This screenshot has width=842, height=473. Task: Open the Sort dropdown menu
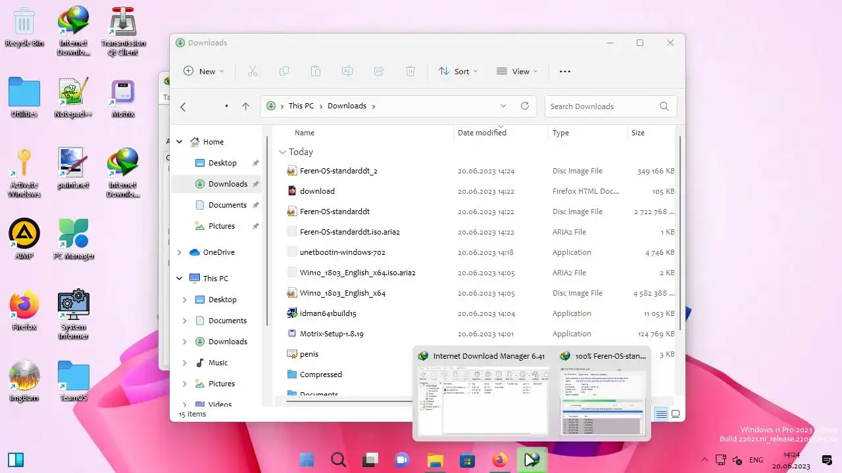(458, 72)
